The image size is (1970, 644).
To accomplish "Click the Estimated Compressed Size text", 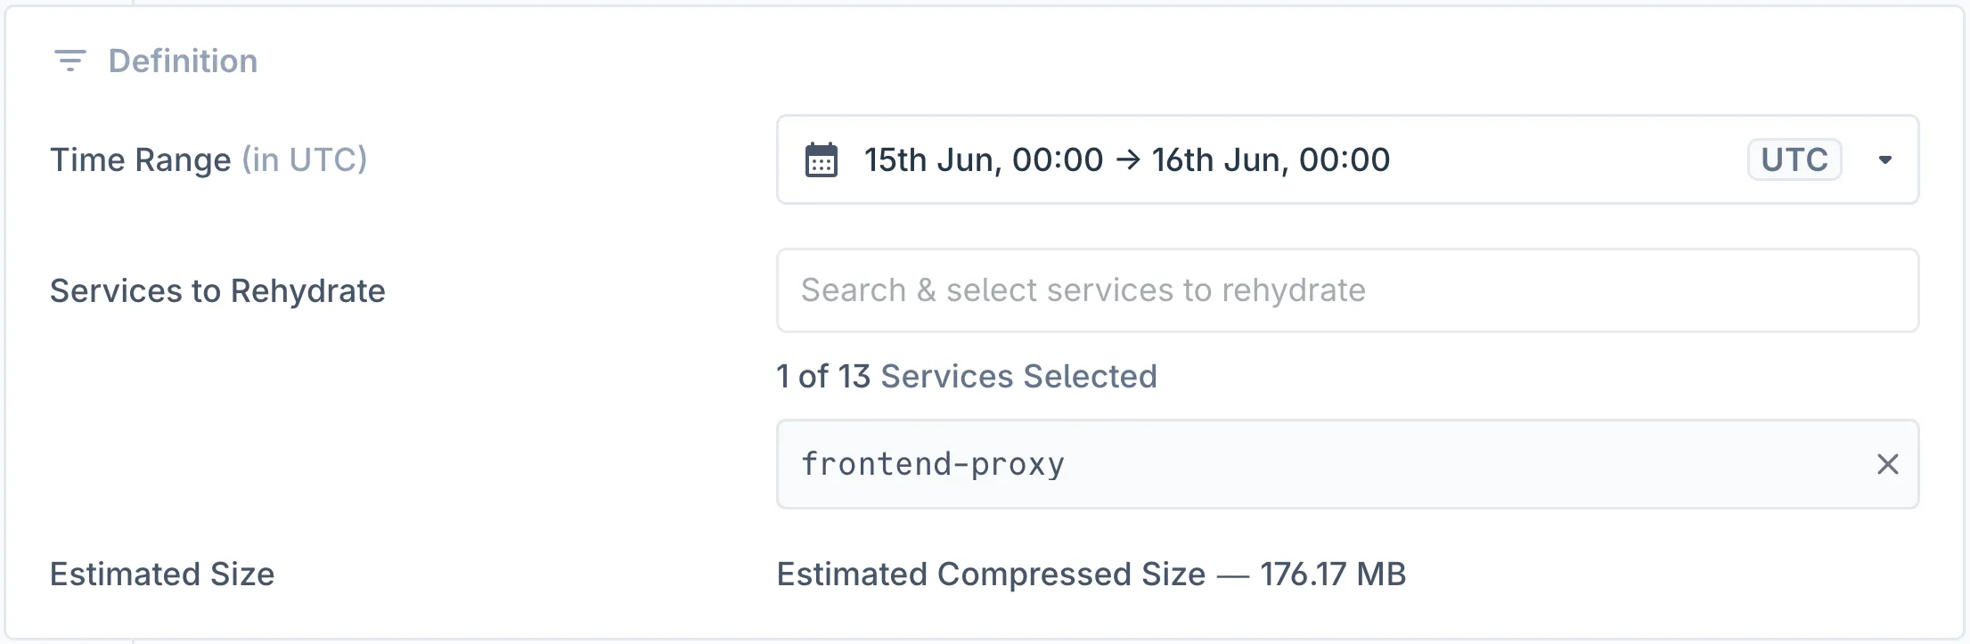I will (x=991, y=575).
